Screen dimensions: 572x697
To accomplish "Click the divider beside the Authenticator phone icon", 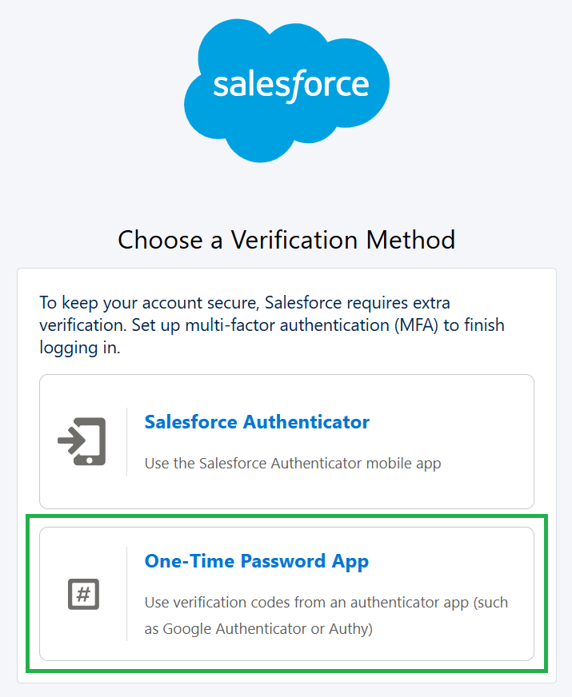I will (x=126, y=442).
